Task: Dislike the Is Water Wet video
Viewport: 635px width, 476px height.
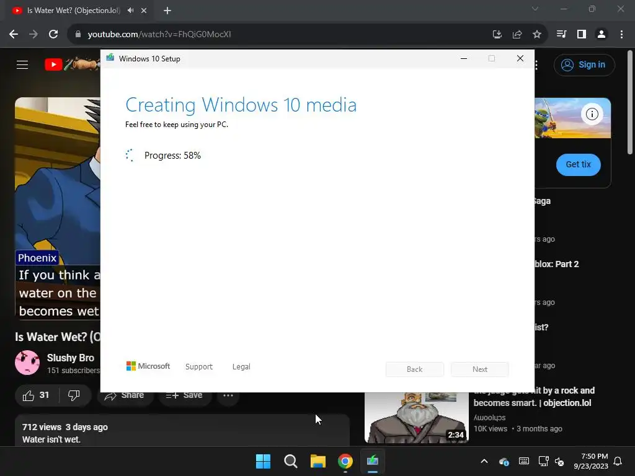Action: pyautogui.click(x=74, y=395)
